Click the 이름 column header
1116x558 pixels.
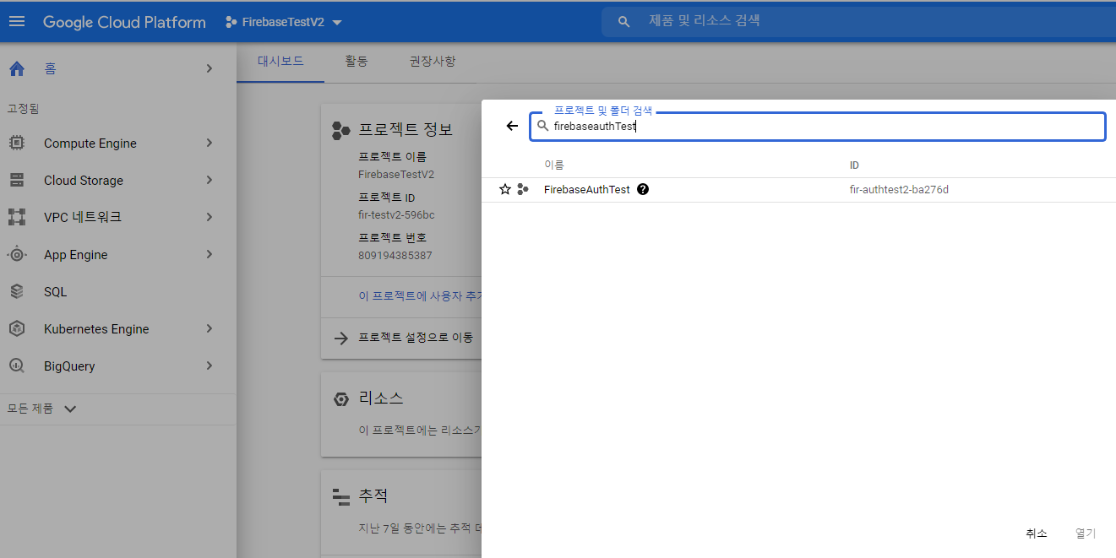[554, 165]
